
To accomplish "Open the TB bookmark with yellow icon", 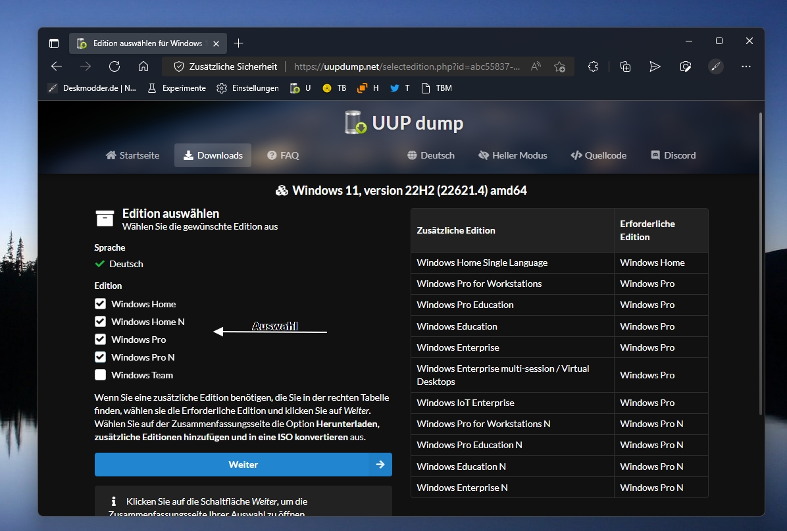I will [x=334, y=88].
